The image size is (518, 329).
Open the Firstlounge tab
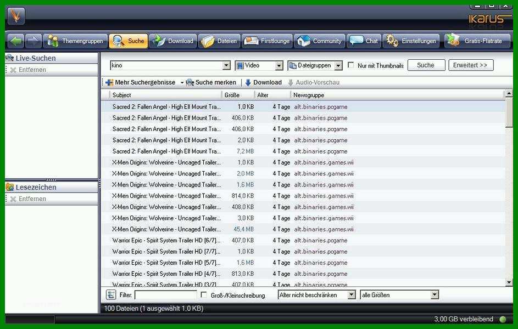tap(267, 41)
